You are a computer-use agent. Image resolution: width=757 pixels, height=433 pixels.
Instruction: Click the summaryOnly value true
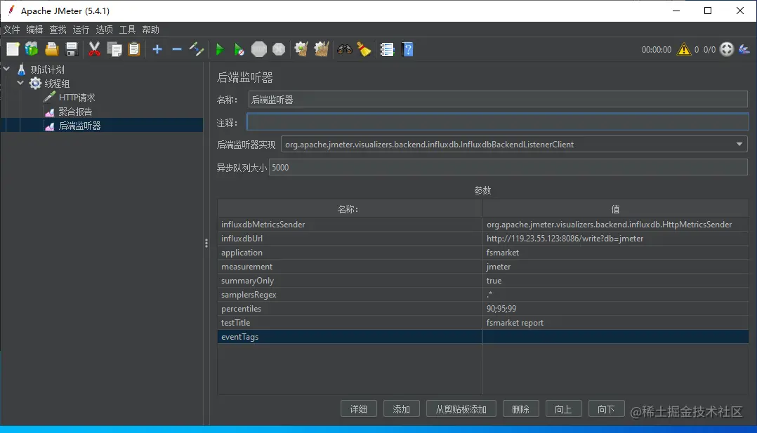494,281
